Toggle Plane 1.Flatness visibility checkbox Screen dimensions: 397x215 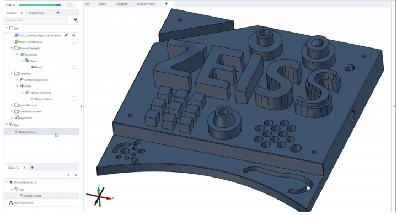point(74,99)
